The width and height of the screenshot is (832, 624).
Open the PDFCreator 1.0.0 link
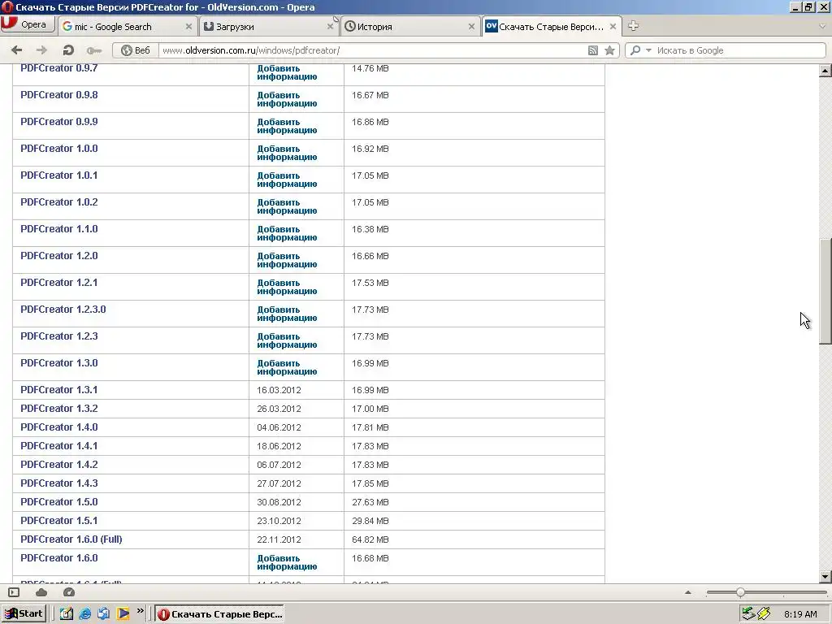click(x=58, y=149)
